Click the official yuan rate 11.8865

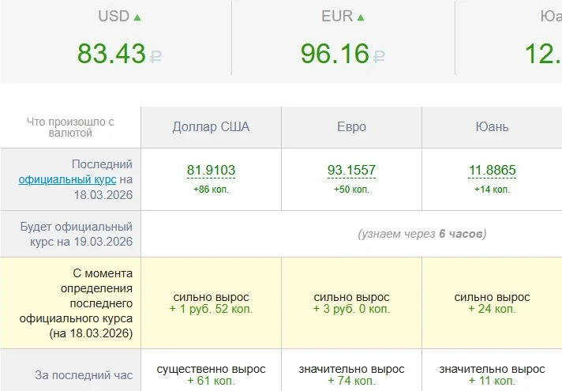tap(492, 170)
